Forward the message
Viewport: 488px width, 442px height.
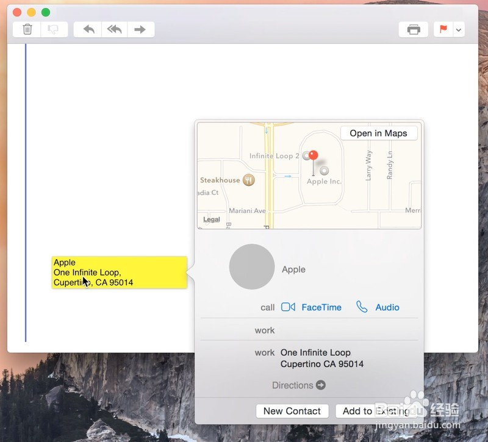[140, 29]
